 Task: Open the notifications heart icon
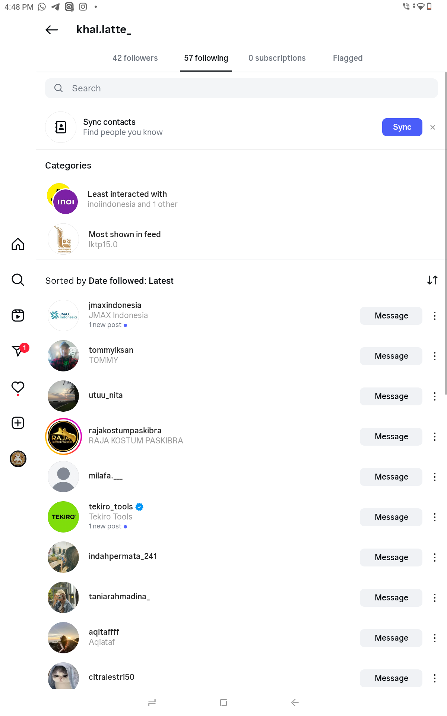(x=18, y=387)
